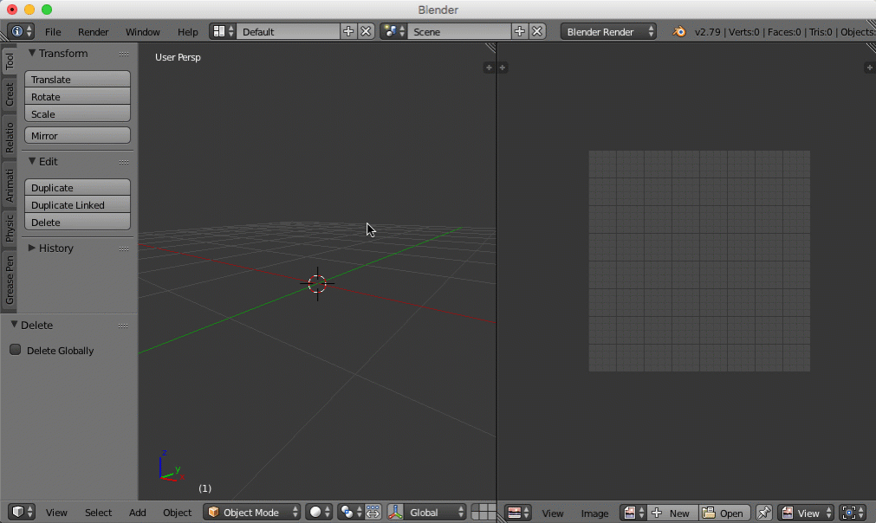
Task: Click Open image button
Action: 724,513
